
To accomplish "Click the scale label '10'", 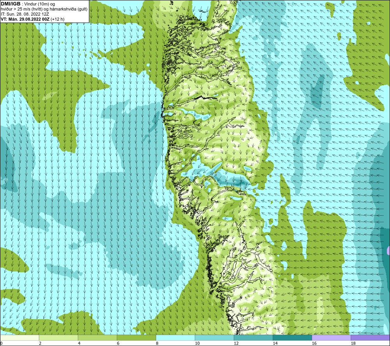I will point(197,344).
